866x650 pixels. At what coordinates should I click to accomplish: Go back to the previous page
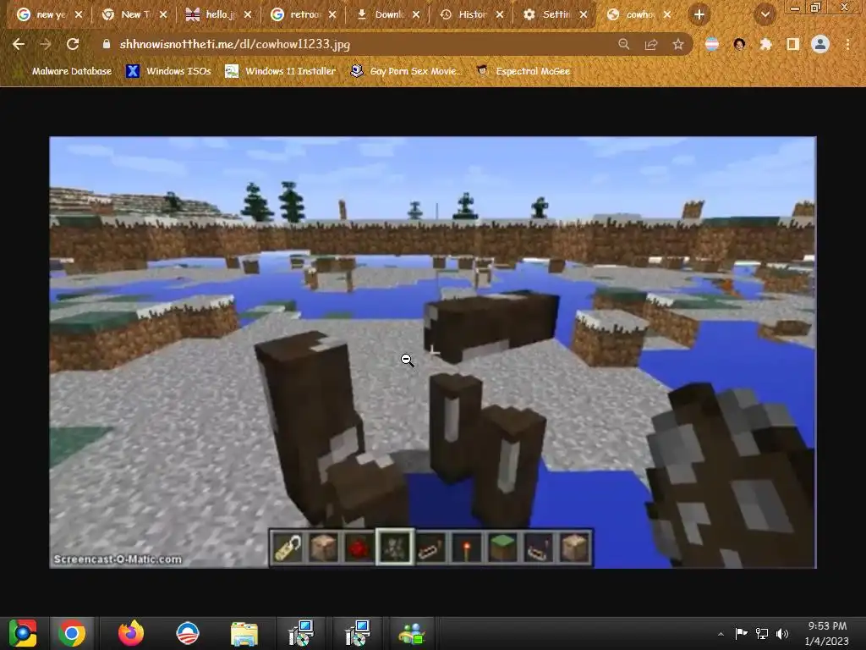pos(19,44)
